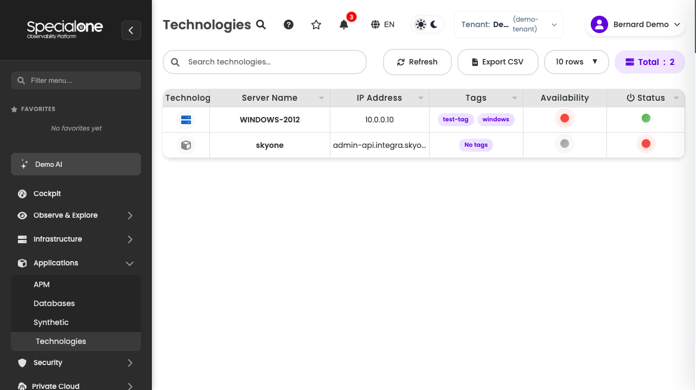Click the IP address 10.0.0.10
The height and width of the screenshot is (390, 696).
click(x=380, y=120)
